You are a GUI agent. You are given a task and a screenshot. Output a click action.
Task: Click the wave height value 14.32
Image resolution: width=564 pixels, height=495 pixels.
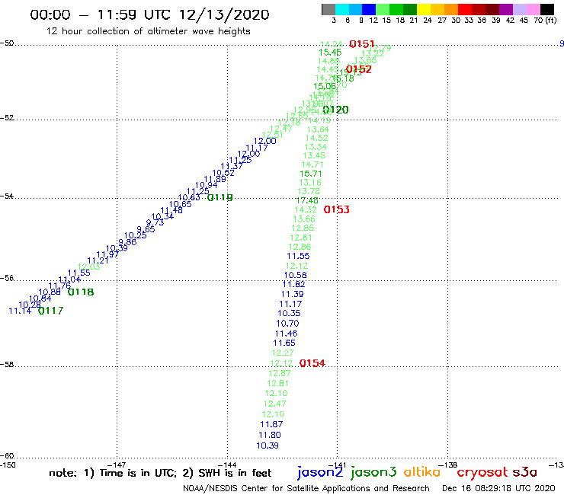(x=306, y=209)
